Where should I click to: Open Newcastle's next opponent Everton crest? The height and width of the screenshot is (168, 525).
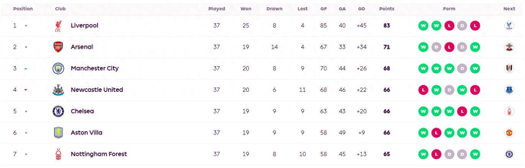(509, 90)
